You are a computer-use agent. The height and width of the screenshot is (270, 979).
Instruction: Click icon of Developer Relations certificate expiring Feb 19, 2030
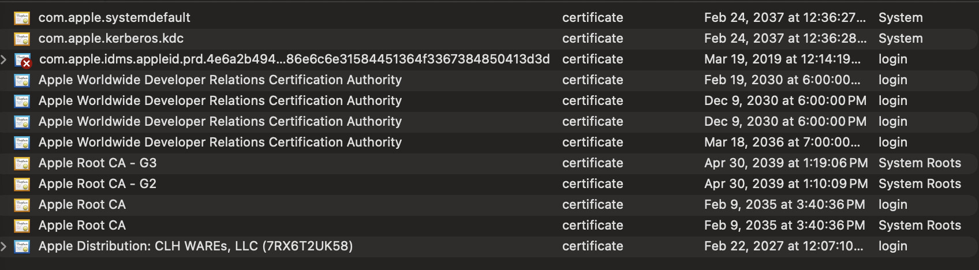point(22,80)
